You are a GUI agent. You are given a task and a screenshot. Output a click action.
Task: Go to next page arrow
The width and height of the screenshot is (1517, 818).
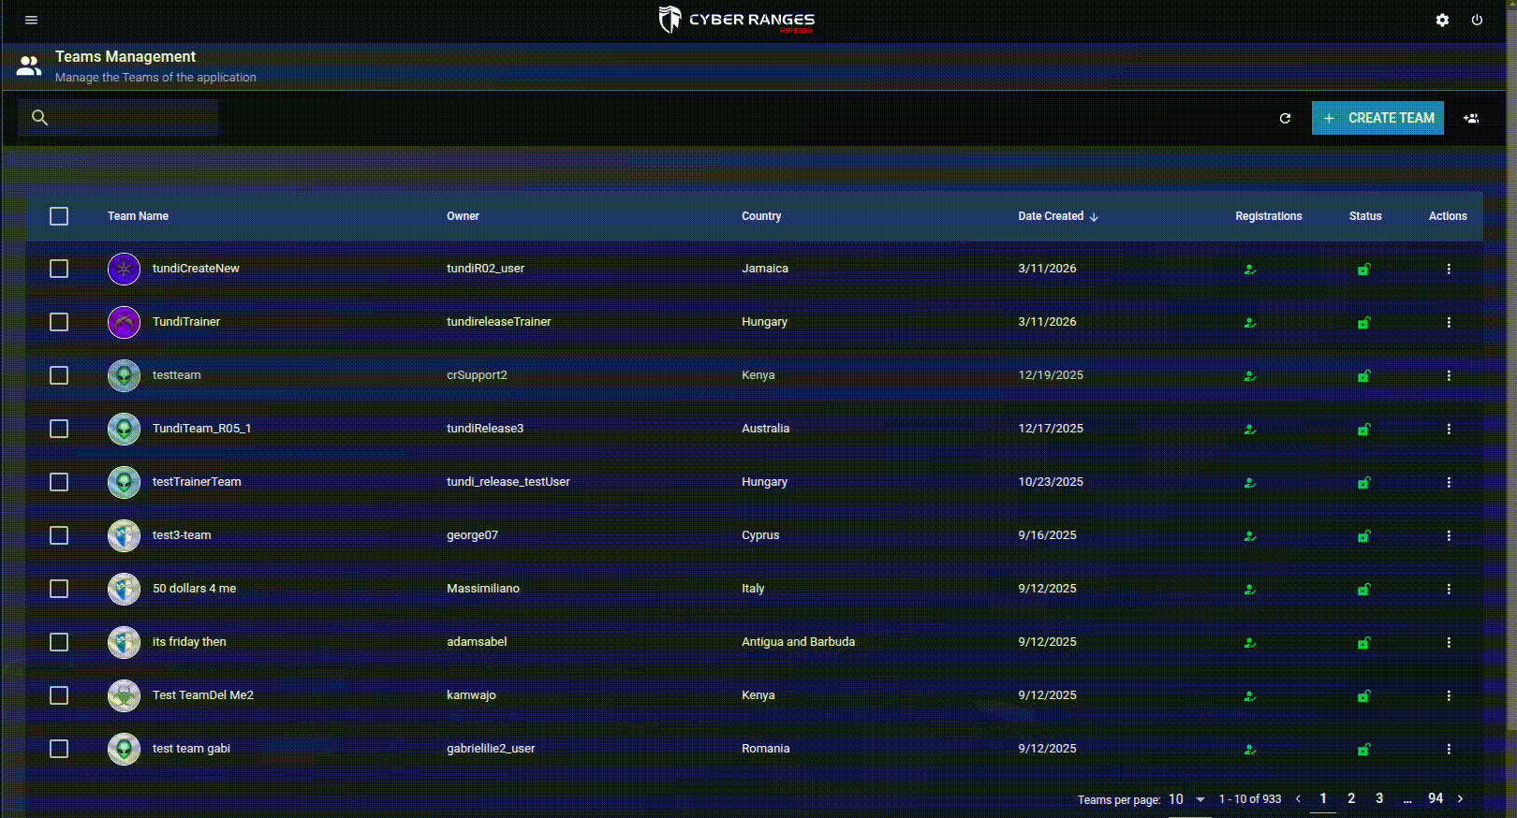1461,798
